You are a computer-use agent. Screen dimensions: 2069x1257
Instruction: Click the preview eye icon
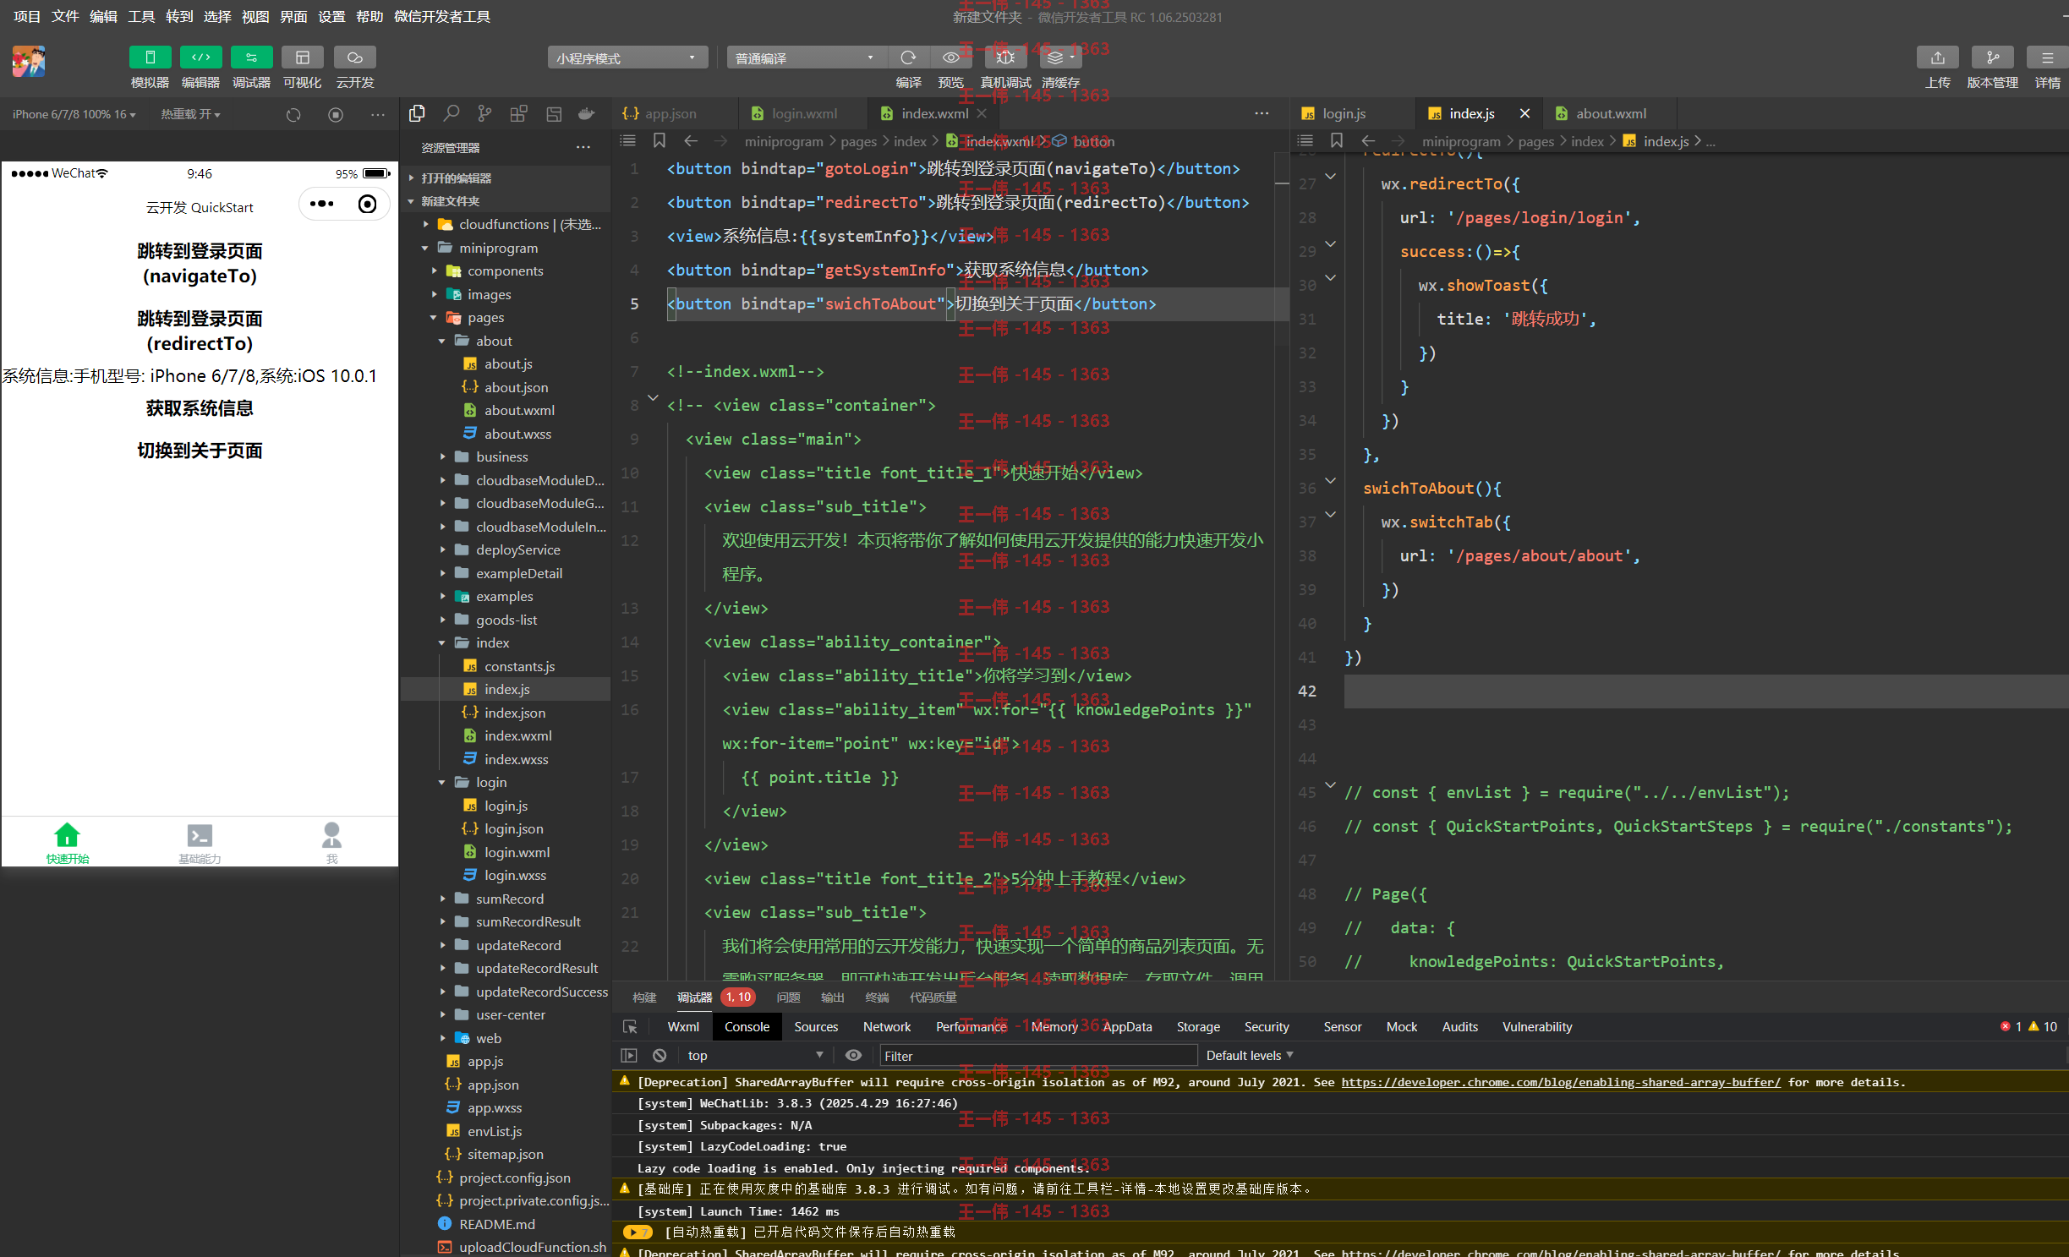(x=950, y=57)
